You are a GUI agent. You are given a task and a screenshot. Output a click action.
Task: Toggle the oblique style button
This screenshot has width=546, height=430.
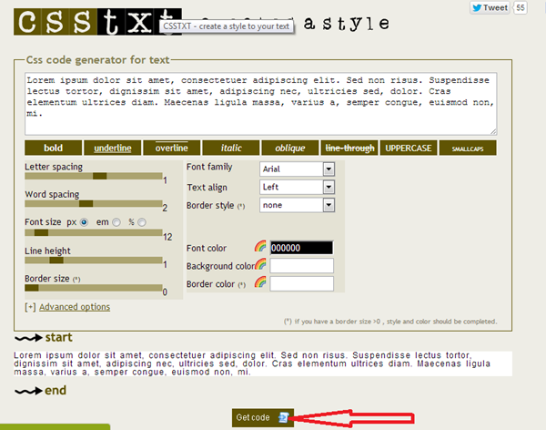pyautogui.click(x=290, y=148)
